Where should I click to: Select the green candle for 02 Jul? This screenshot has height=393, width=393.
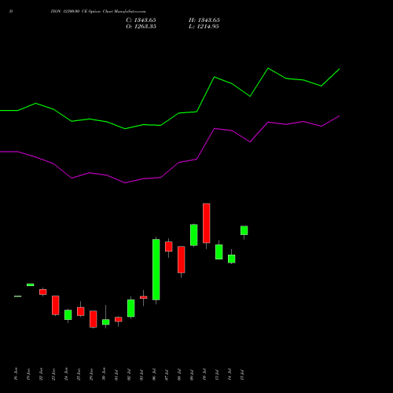(x=131, y=308)
